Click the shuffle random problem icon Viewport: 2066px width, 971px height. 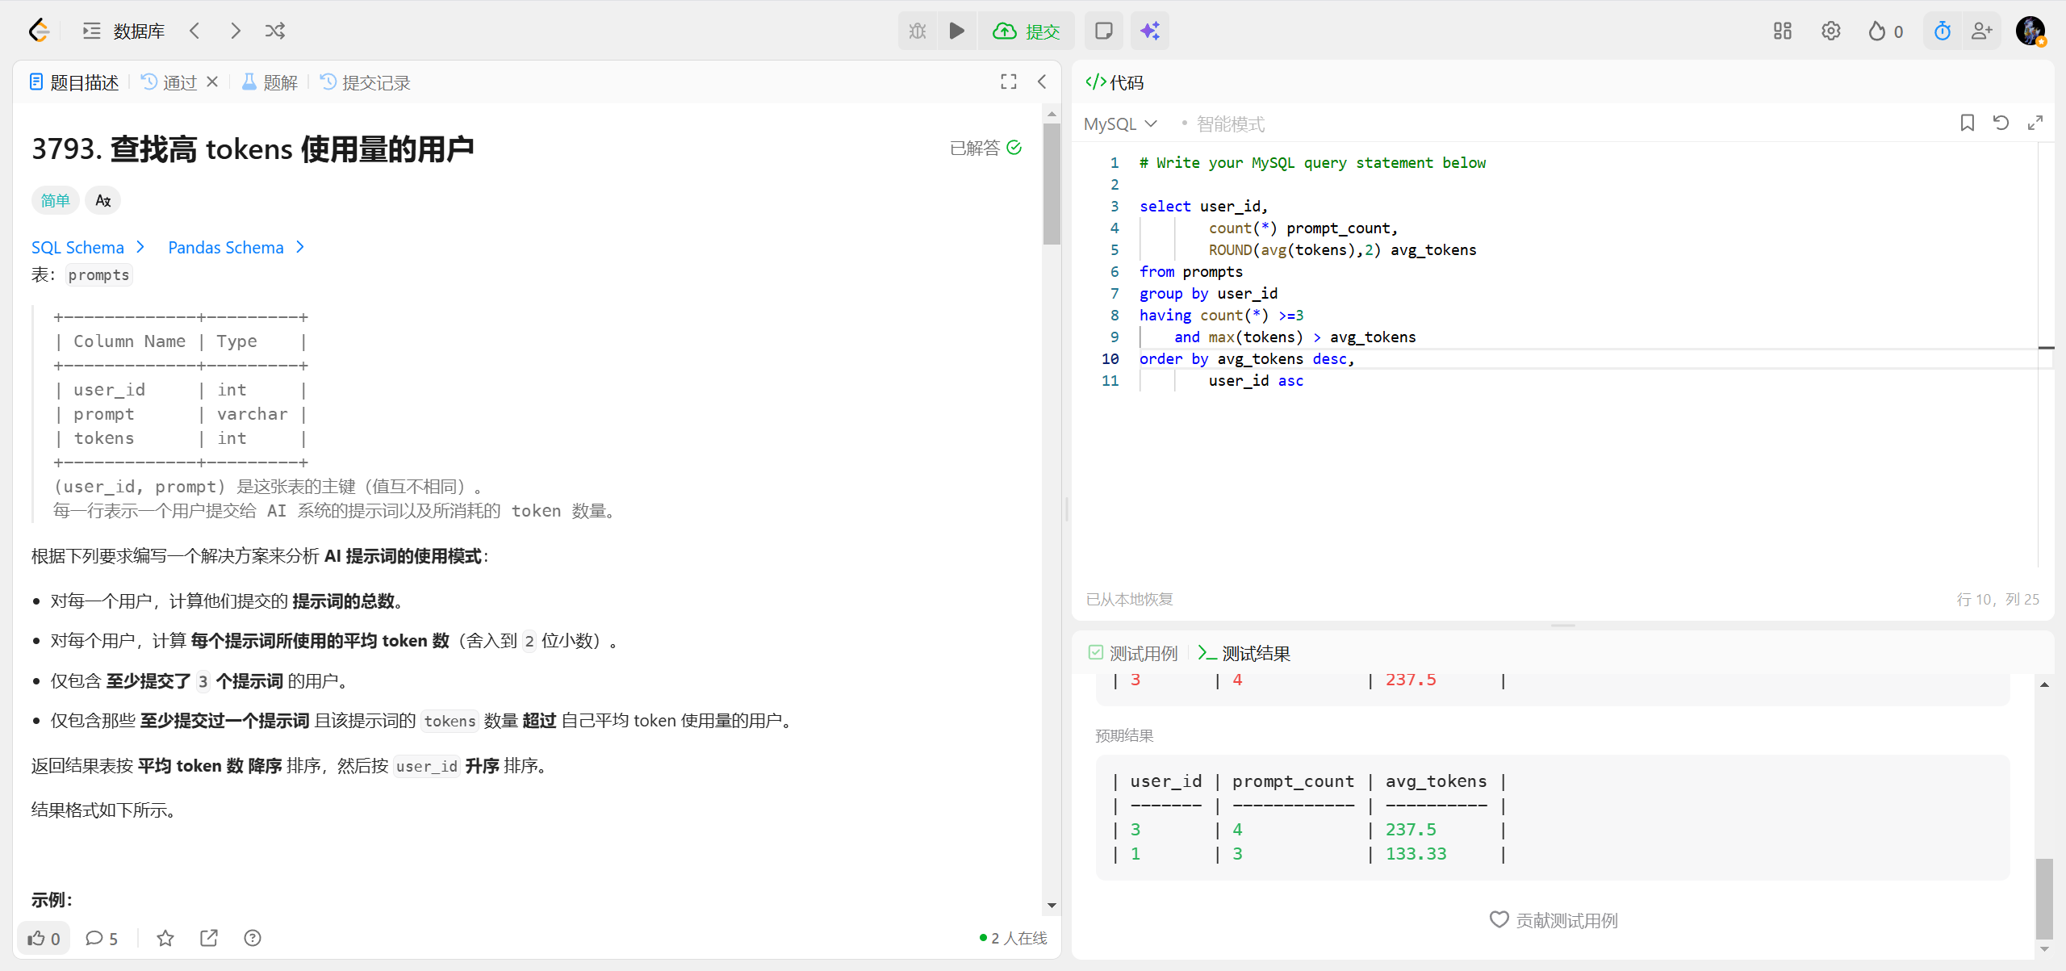(x=275, y=31)
